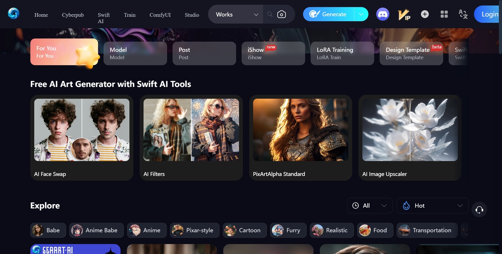Expand the Generate button dropdown arrow
Screen dimensions: 502x254
click(x=361, y=14)
